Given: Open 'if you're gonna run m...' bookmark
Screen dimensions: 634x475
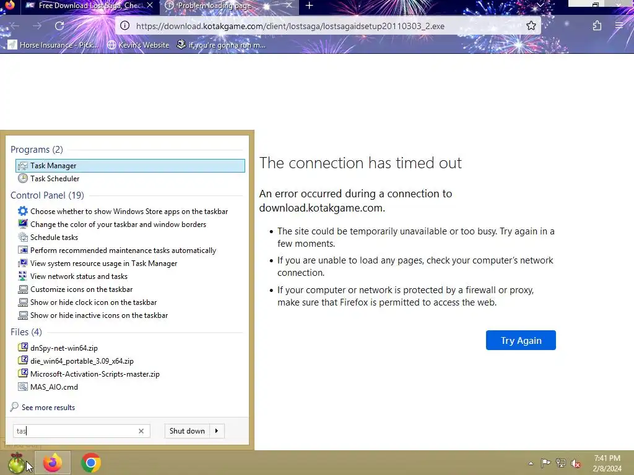Looking at the screenshot, I should tap(221, 45).
